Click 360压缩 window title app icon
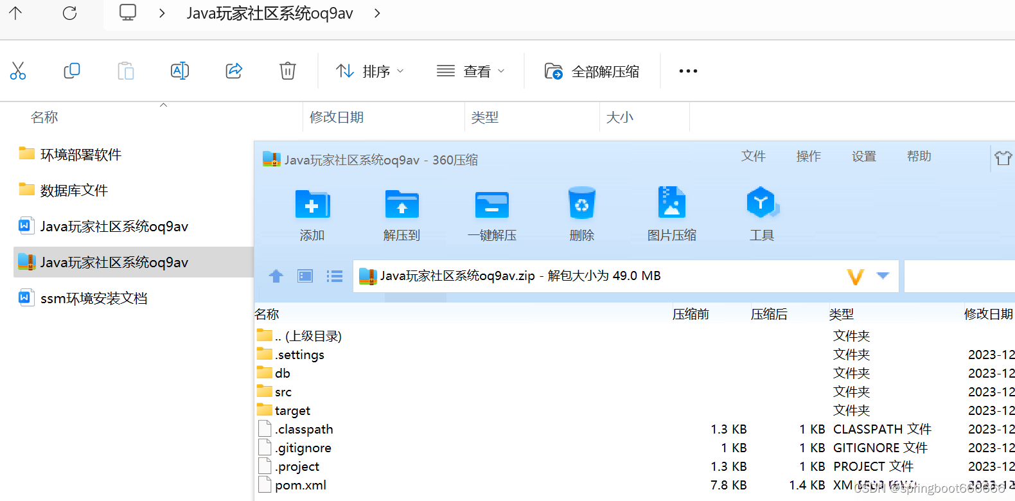The width and height of the screenshot is (1015, 501). [272, 159]
